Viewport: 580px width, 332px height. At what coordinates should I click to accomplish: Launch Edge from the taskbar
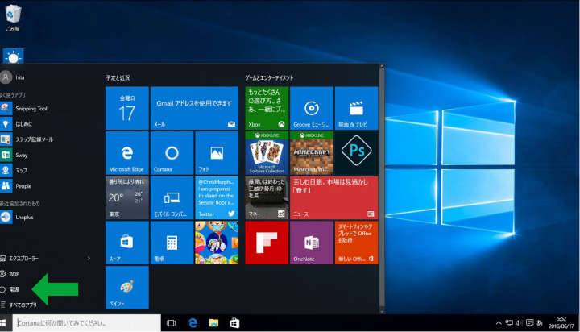(x=193, y=323)
